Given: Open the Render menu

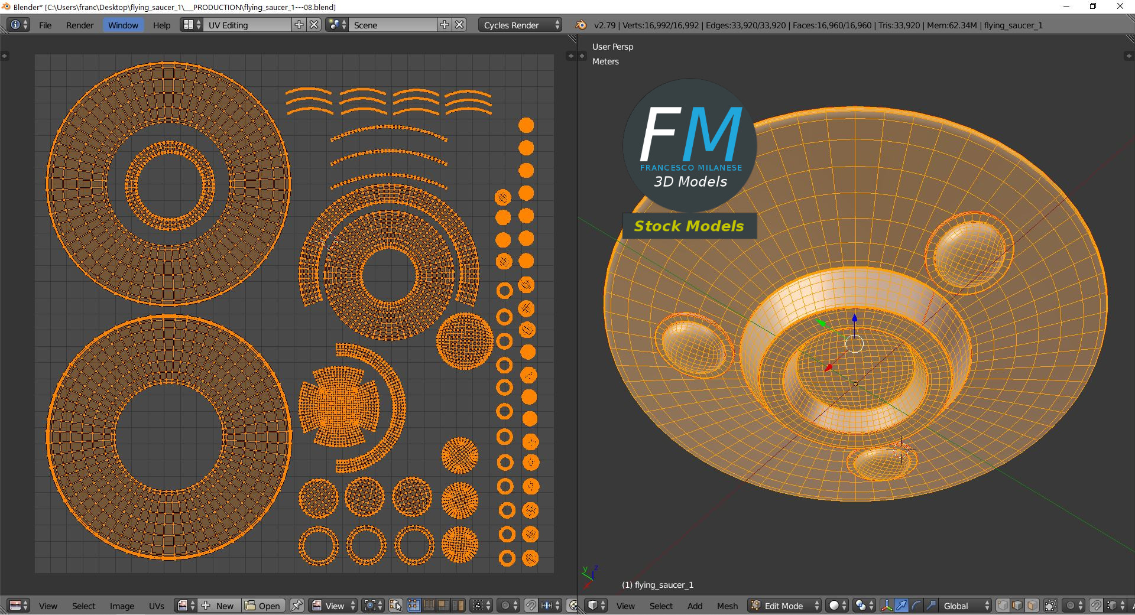Looking at the screenshot, I should coord(80,25).
